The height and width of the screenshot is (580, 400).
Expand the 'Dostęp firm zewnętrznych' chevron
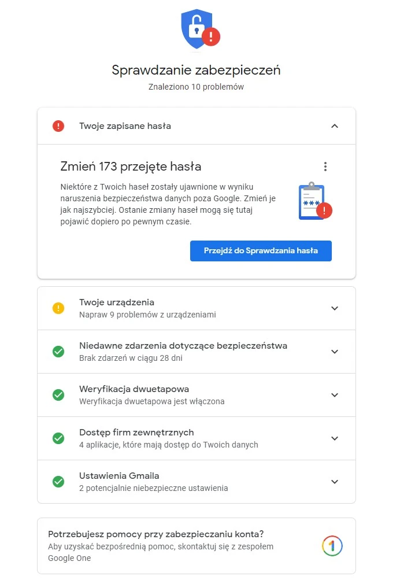[x=334, y=438]
